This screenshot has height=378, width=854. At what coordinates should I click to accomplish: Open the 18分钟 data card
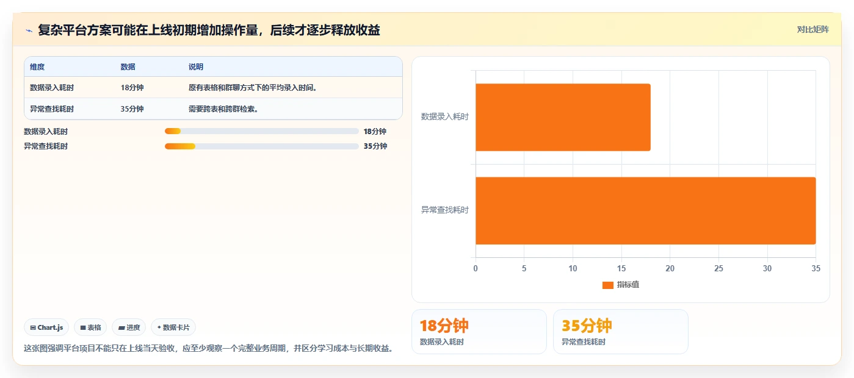click(x=479, y=332)
